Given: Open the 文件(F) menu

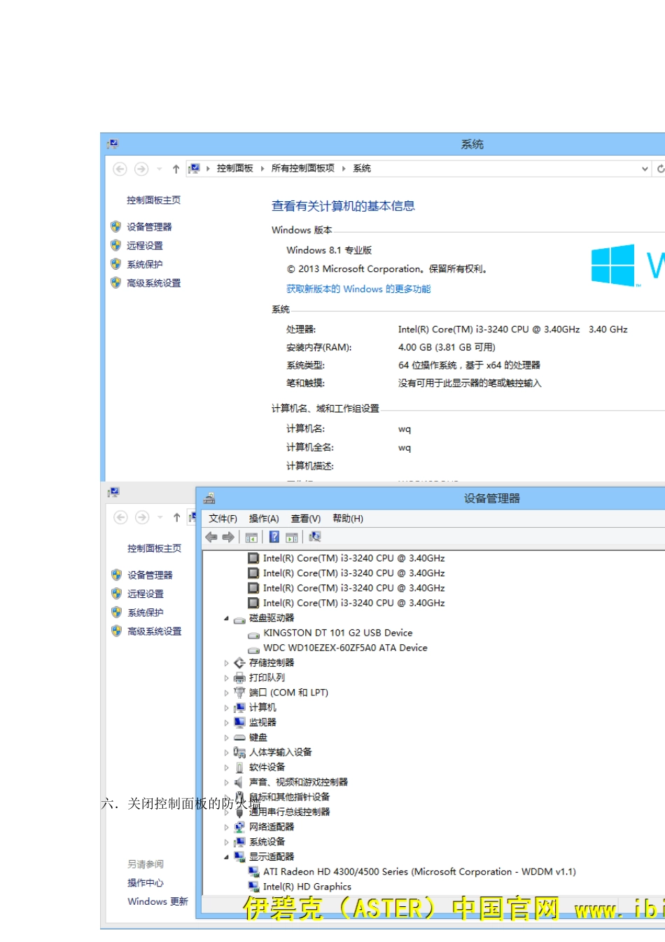Looking at the screenshot, I should click(223, 519).
